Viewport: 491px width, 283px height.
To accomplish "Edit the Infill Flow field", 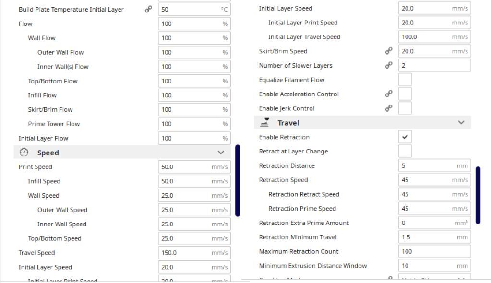I will [x=194, y=95].
